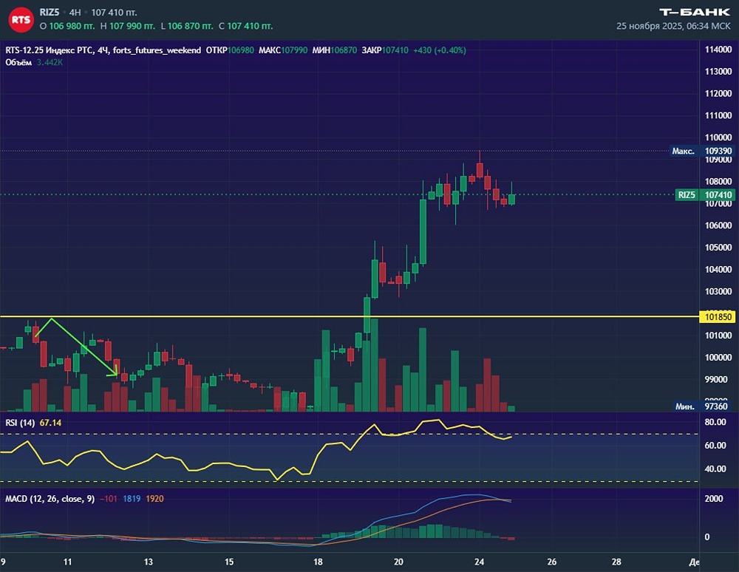Click the open value O 106 980 пт.
Image resolution: width=739 pixels, height=572 pixels.
(67, 27)
